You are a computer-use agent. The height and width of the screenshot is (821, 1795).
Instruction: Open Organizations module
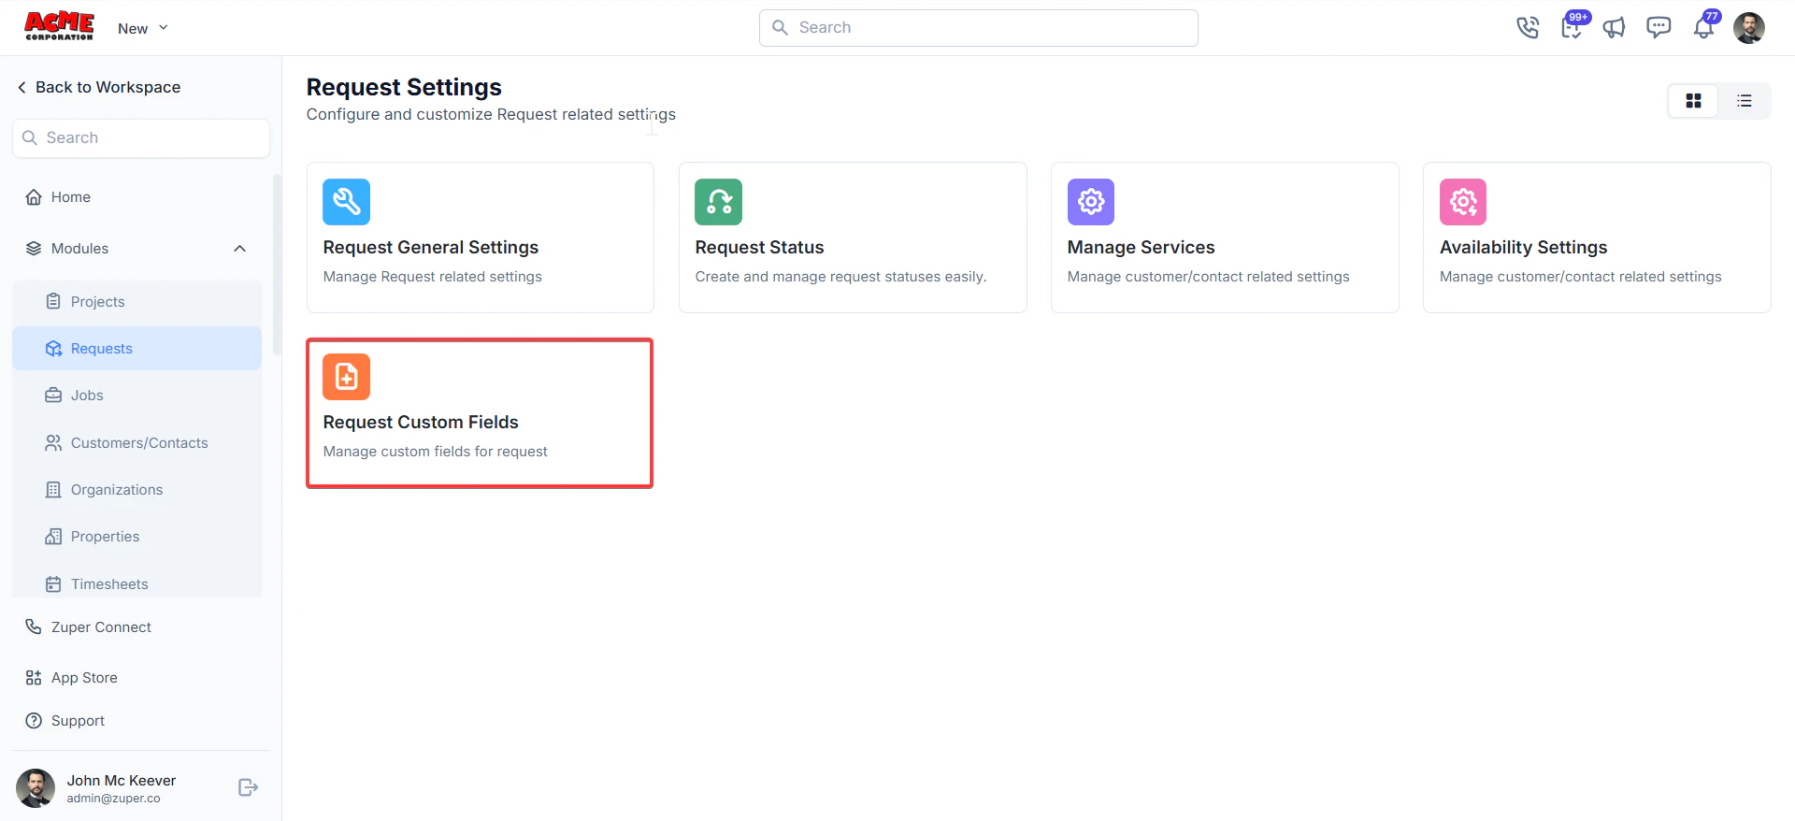136,490
